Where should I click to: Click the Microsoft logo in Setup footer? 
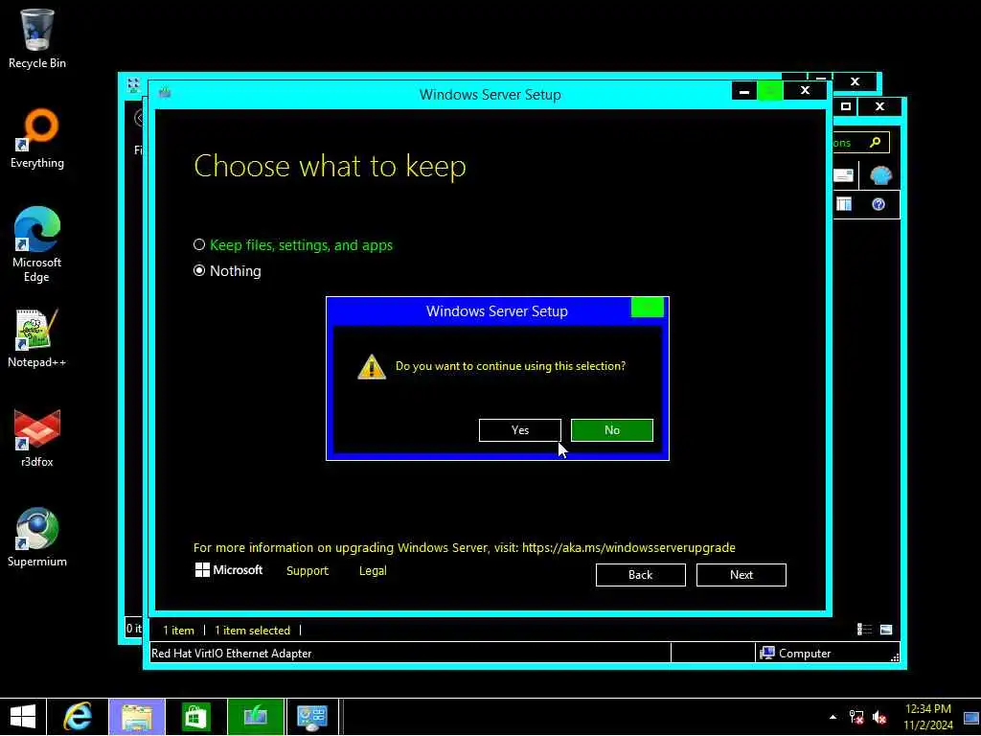[x=229, y=569]
